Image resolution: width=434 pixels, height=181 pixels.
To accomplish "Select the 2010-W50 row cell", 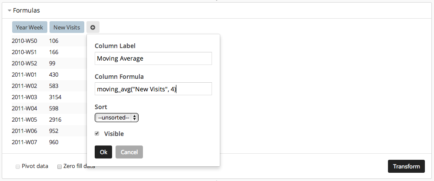I will pyautogui.click(x=24, y=41).
